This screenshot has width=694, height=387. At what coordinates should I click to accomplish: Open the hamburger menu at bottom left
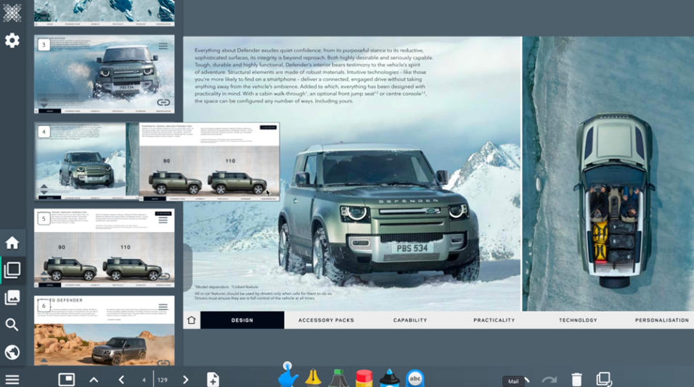(x=12, y=380)
